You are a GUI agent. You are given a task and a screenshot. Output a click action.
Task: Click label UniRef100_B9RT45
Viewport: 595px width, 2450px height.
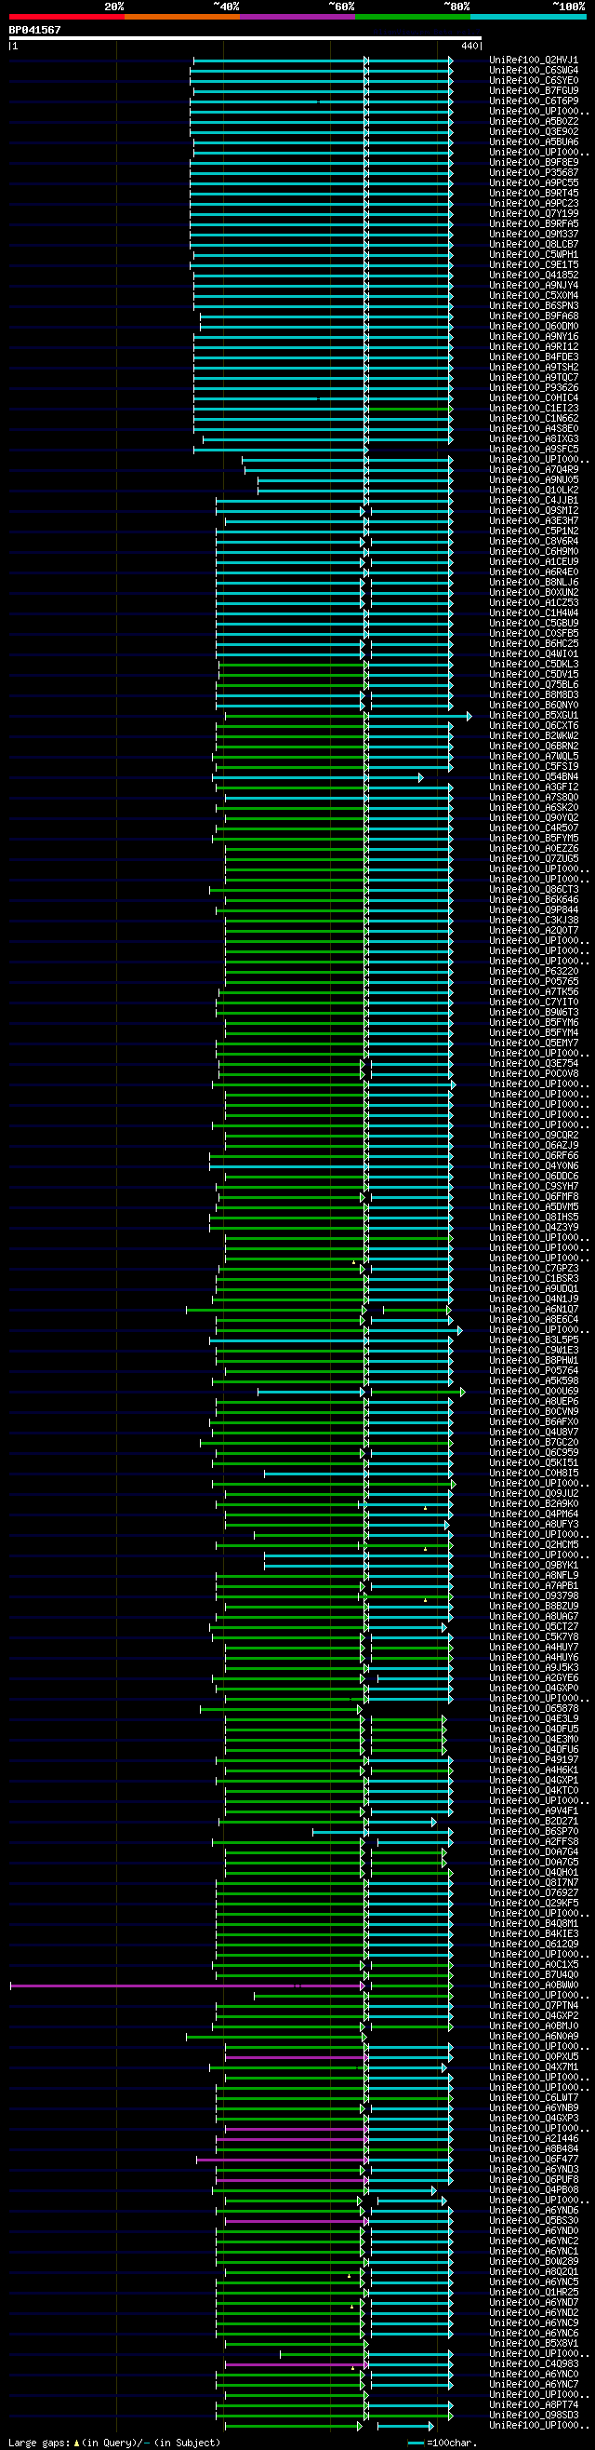[534, 193]
